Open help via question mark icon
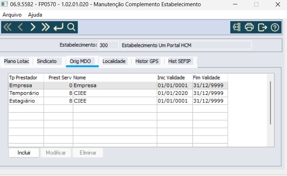The width and height of the screenshot is (287, 176). click(275, 27)
